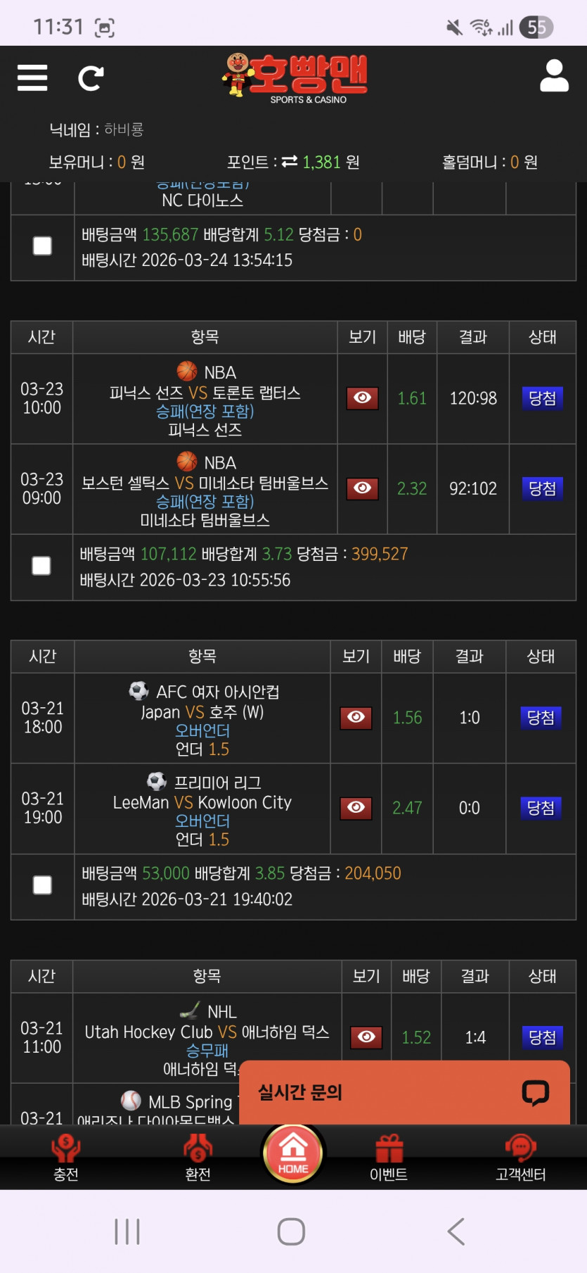View details of LeeMan vs Kowloon City

(356, 808)
